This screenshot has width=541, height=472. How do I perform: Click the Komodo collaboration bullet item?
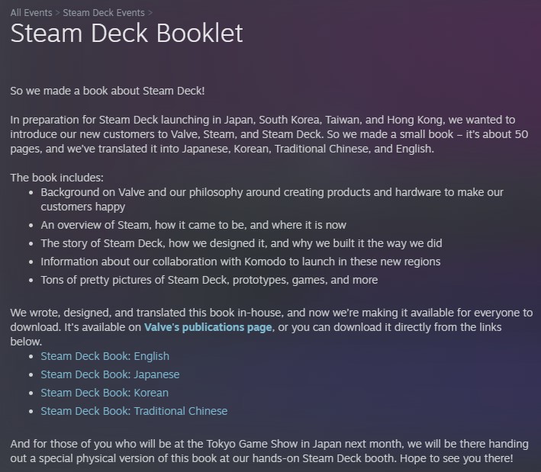tap(240, 262)
